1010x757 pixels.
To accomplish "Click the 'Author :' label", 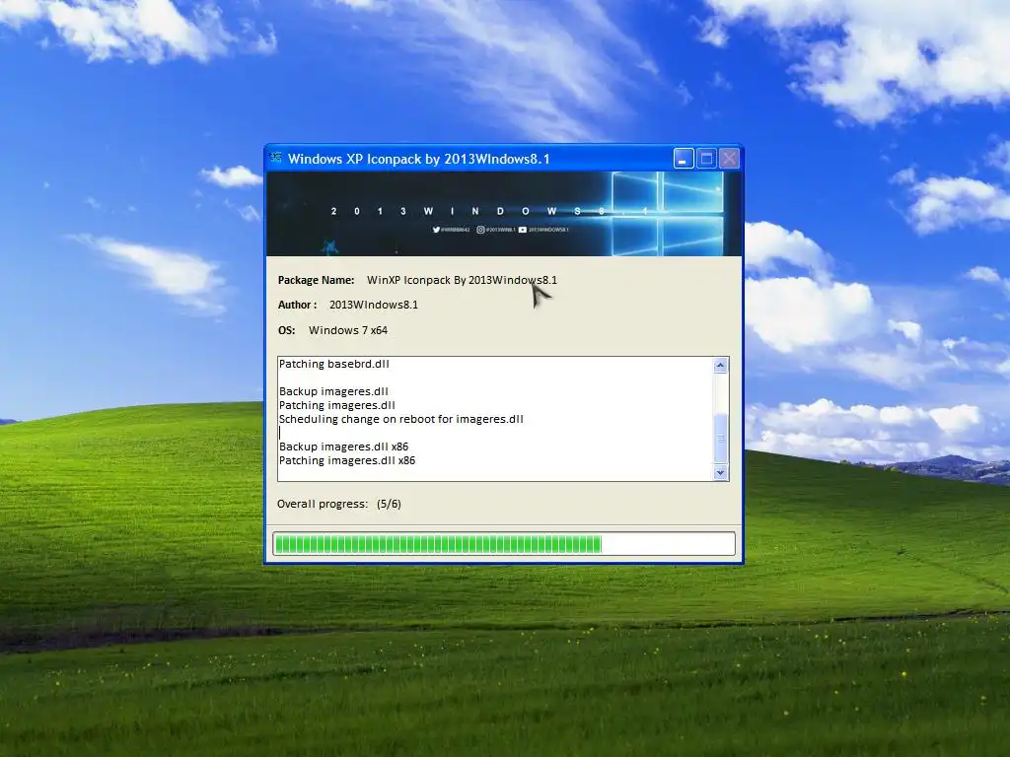I will [x=297, y=306].
